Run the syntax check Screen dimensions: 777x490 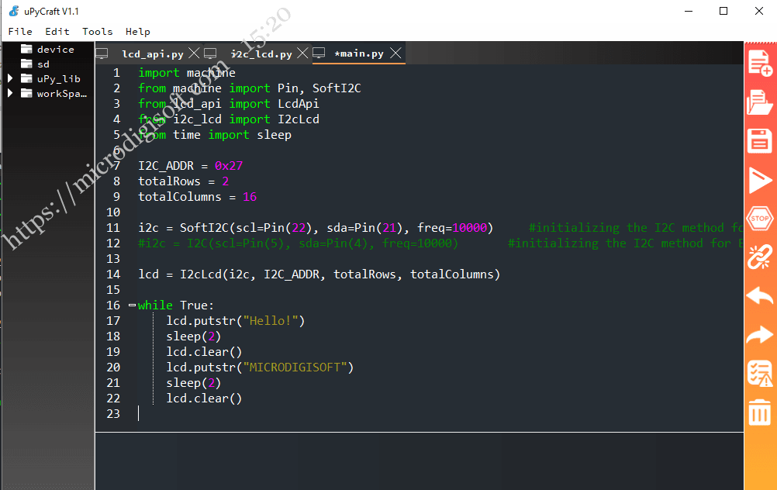(759, 373)
